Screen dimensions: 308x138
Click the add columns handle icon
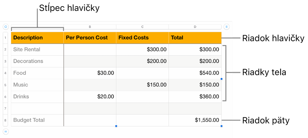[227, 27]
